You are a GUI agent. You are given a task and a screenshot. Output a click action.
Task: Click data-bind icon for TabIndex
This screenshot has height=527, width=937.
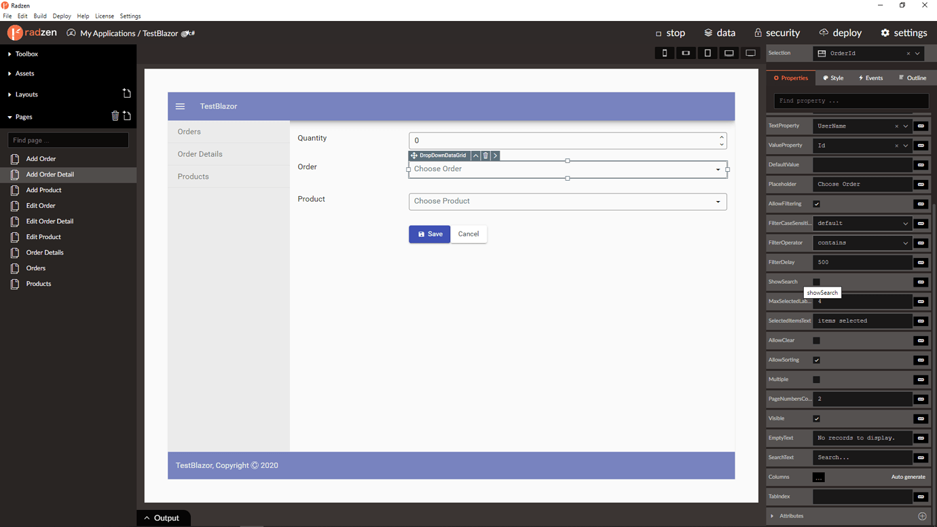point(921,497)
